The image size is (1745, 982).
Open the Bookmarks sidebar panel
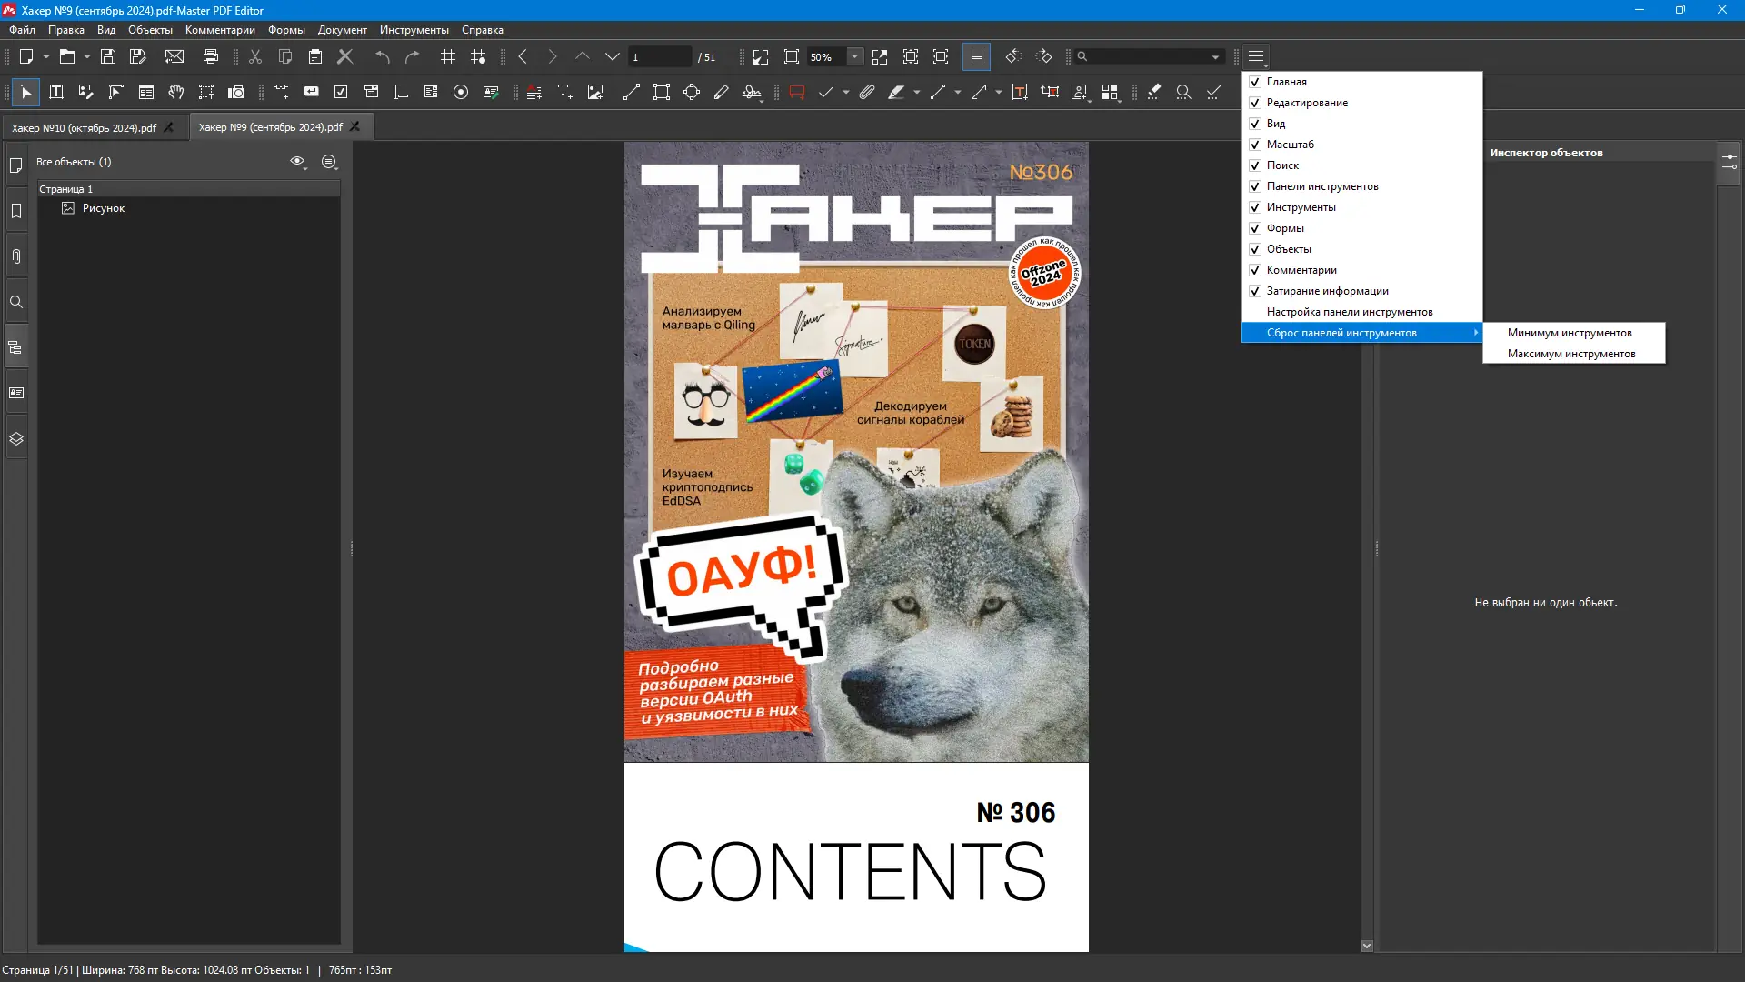point(16,211)
